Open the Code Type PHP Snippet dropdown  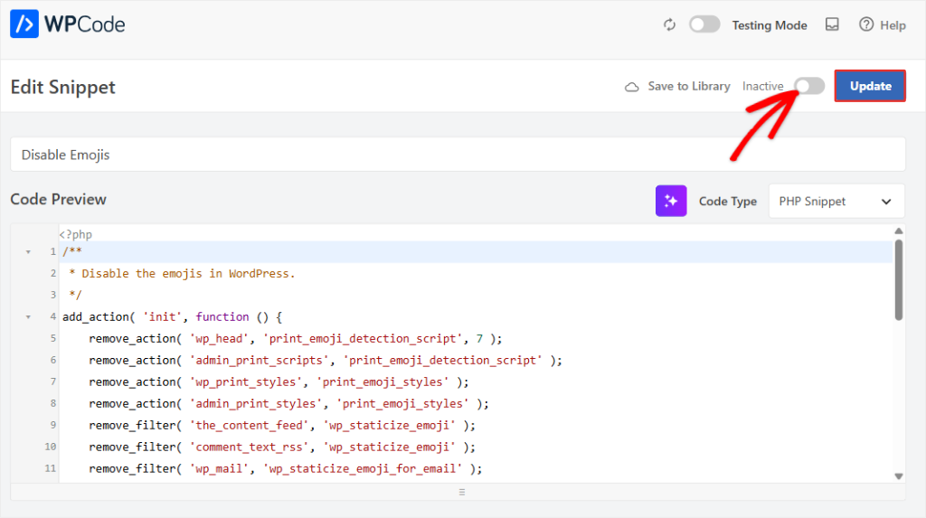(x=836, y=202)
